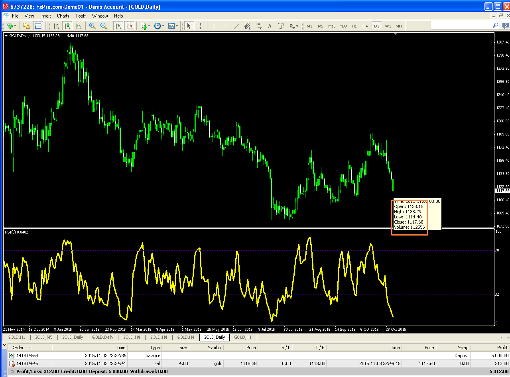Expand the Templates dropdown arrow
This screenshot has height=377, width=510.
click(x=177, y=26)
